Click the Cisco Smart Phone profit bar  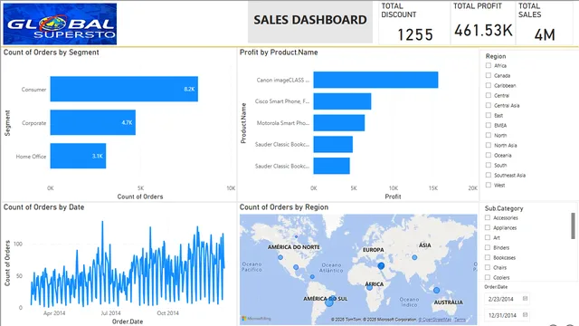342,101
